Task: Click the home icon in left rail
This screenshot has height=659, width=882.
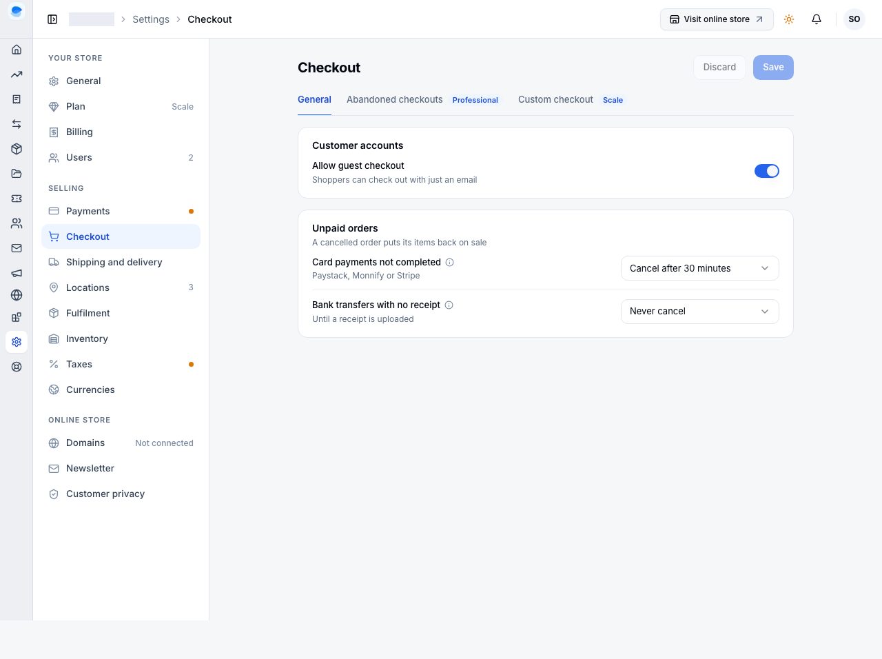Action: pyautogui.click(x=17, y=50)
